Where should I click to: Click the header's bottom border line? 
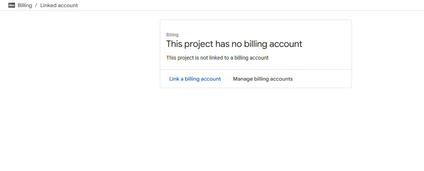[212, 10]
